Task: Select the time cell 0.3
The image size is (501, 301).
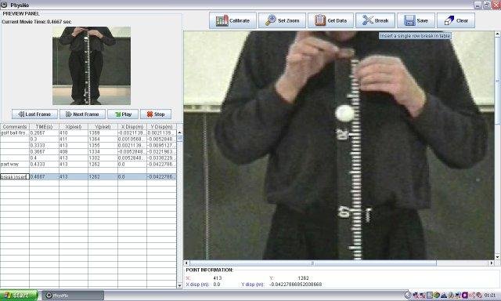Action: coord(44,140)
